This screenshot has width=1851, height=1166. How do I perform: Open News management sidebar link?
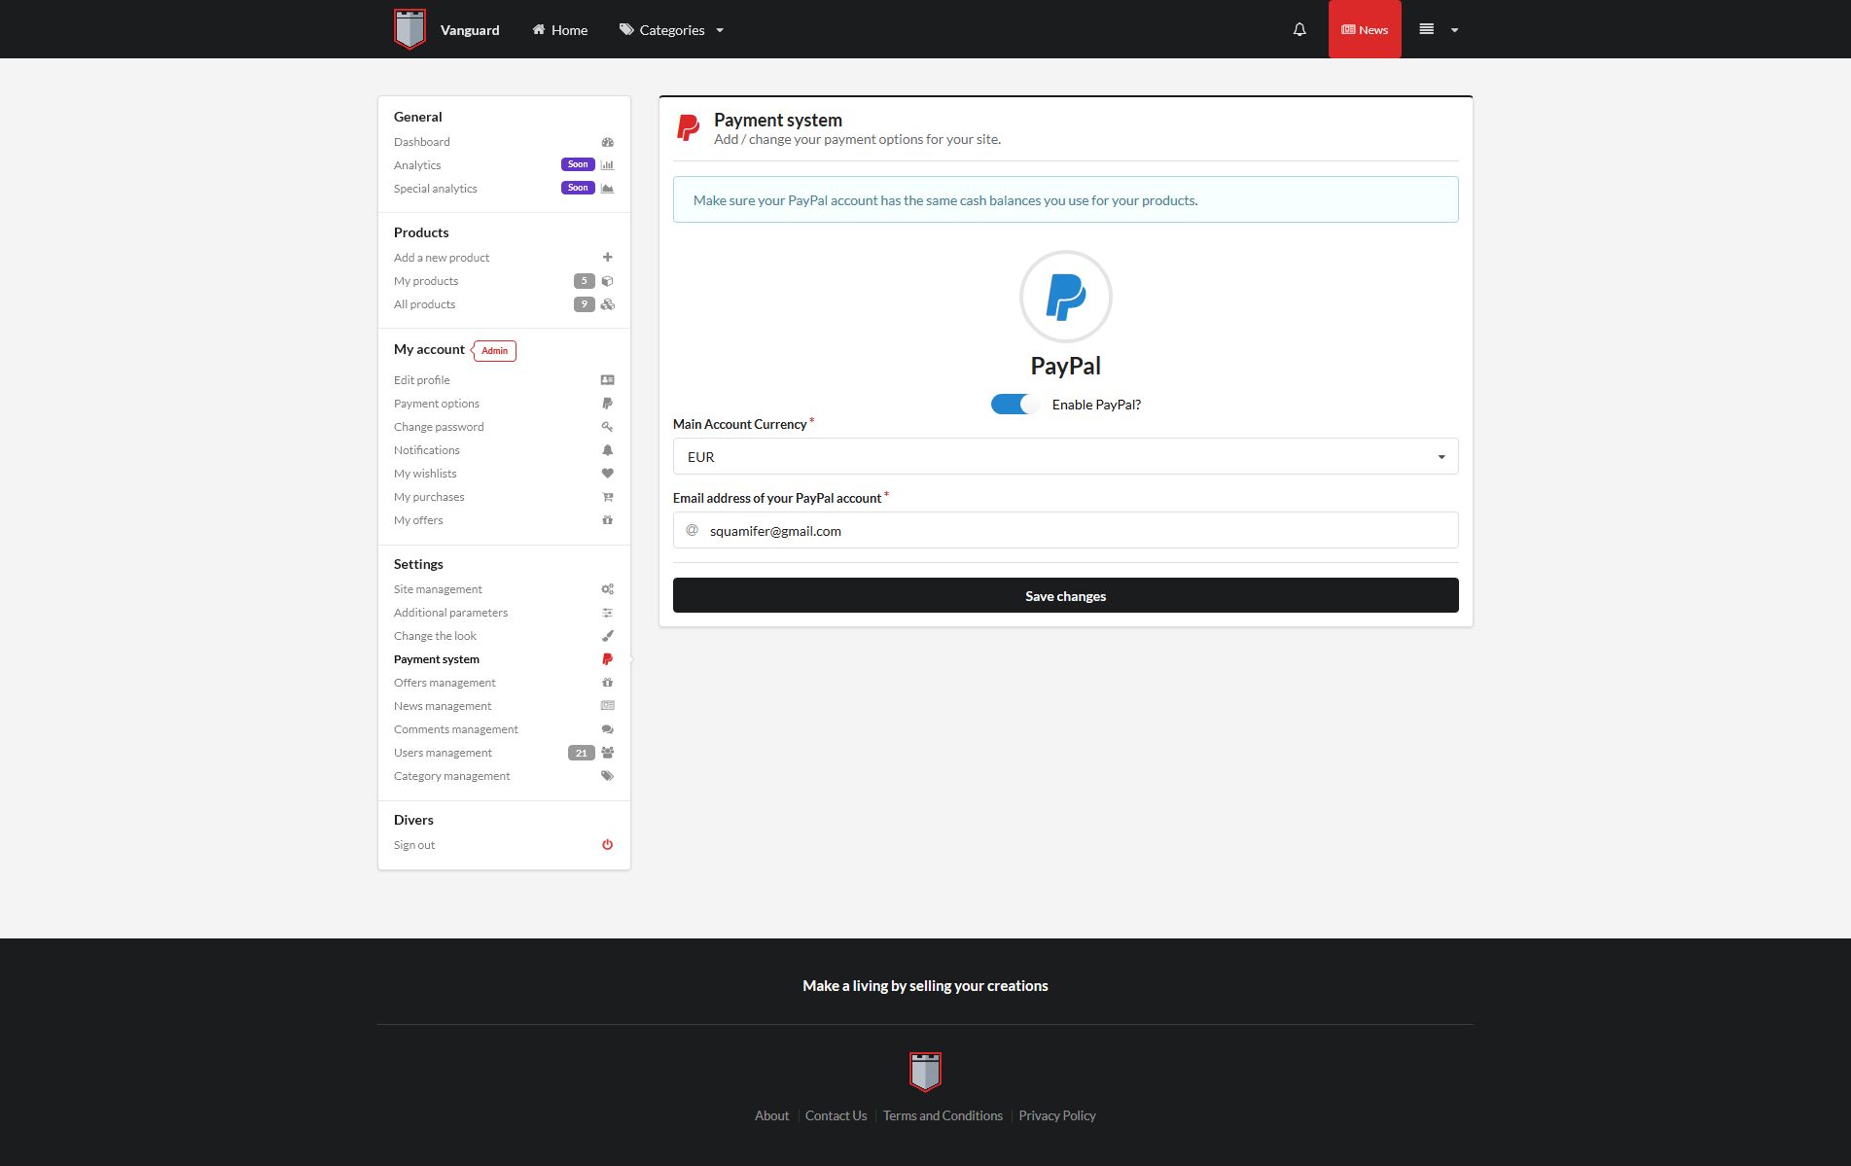(x=443, y=706)
